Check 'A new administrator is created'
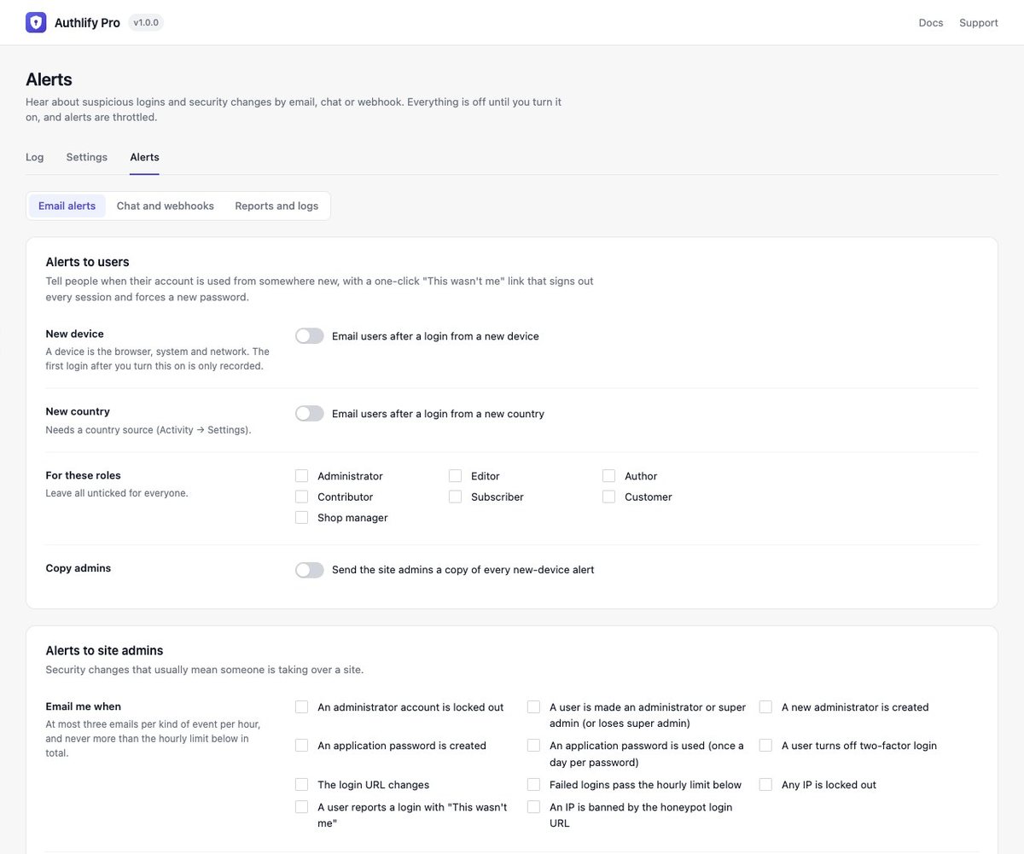This screenshot has height=854, width=1024. [765, 707]
